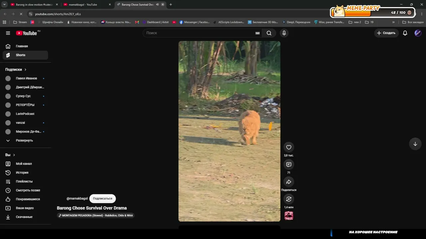Open the Gmail bookmark icon
The height and width of the screenshot is (239, 426).
coord(137,22)
